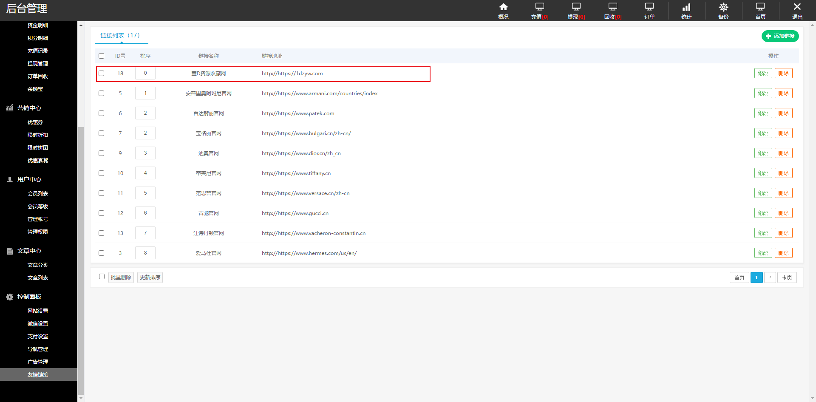The height and width of the screenshot is (402, 816).
Task: Click the 回收 recycle icon in top bar
Action: (613, 11)
